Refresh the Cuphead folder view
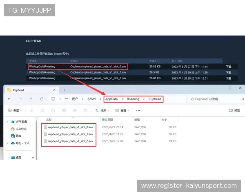This screenshot has height=196, width=245. pos(42,99)
